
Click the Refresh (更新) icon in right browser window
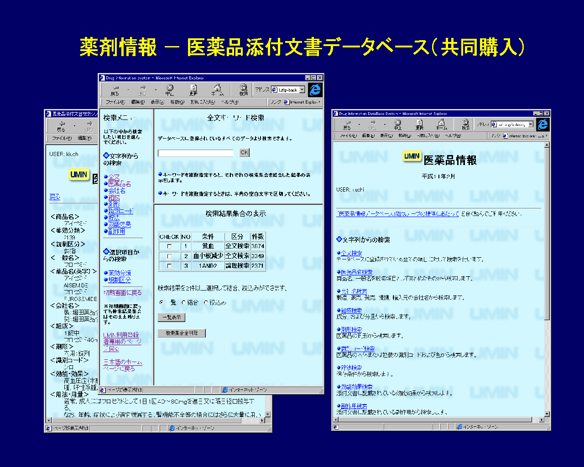point(419,124)
